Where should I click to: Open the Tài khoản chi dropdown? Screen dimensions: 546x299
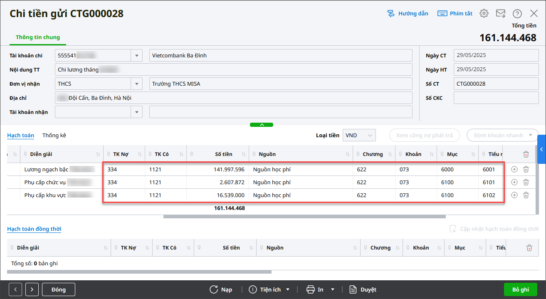[137, 55]
